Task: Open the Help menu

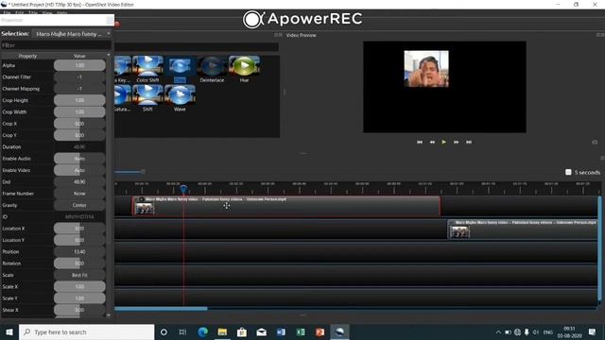Action: tap(61, 12)
